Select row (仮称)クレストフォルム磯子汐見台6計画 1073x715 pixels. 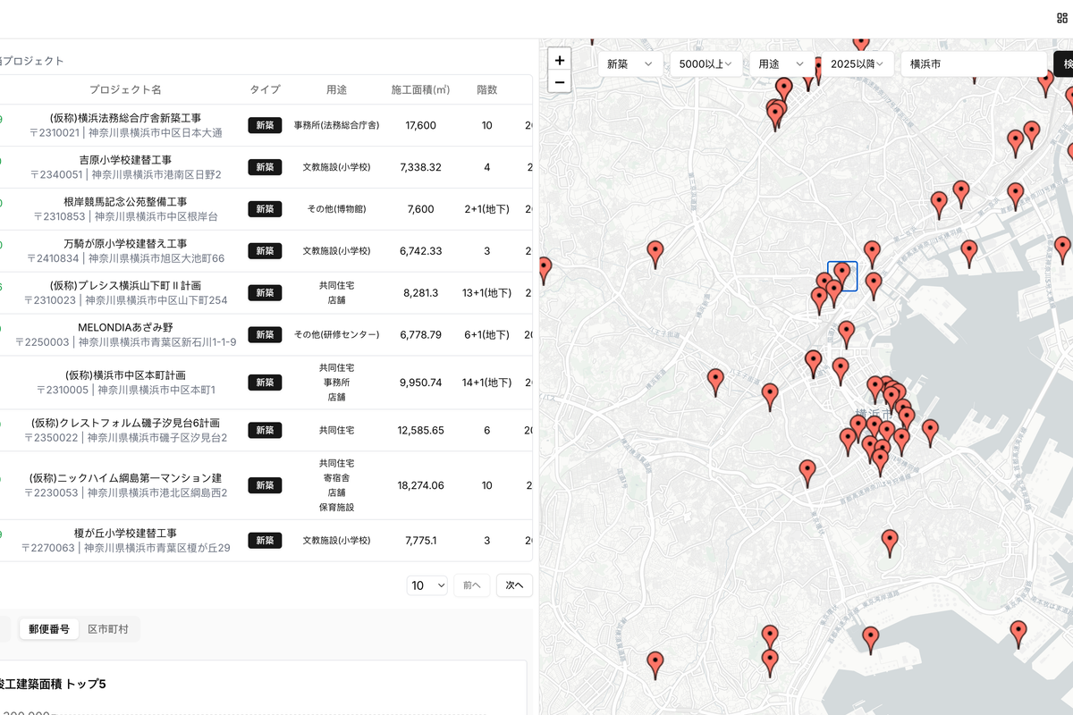tap(266, 430)
